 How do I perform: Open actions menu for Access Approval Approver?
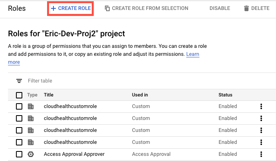tap(261, 154)
